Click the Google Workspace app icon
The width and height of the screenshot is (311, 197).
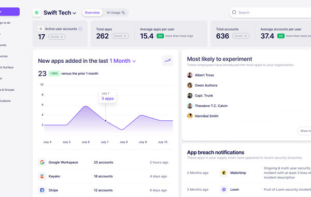pos(42,162)
